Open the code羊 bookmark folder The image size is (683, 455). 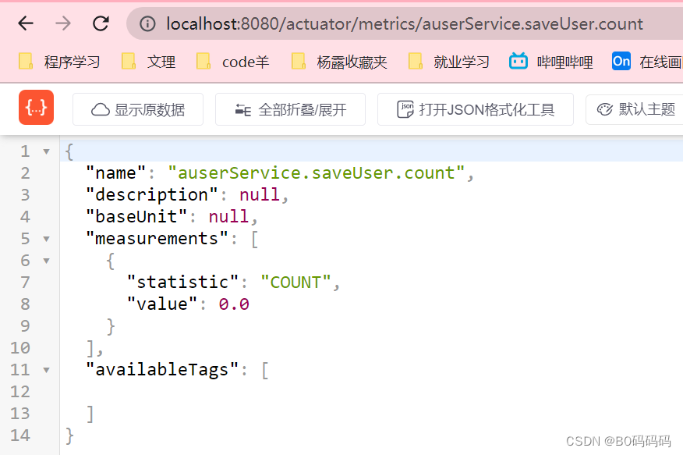(232, 62)
